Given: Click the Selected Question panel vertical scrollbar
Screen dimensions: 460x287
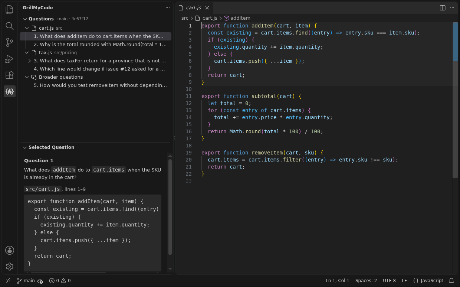Looking at the screenshot, I should click(170, 207).
